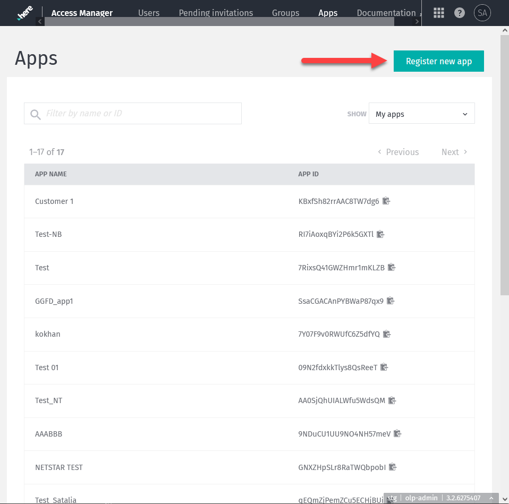The image size is (509, 504).
Task: Open the AAABBB app
Action: coord(48,434)
